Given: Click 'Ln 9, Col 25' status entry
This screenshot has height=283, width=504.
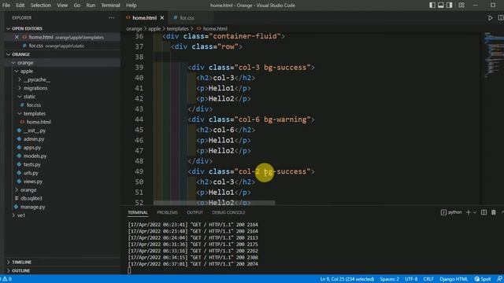Looking at the screenshot, I should 347,279.
